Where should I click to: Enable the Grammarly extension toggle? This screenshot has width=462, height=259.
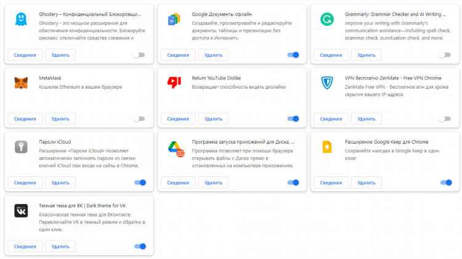click(445, 55)
